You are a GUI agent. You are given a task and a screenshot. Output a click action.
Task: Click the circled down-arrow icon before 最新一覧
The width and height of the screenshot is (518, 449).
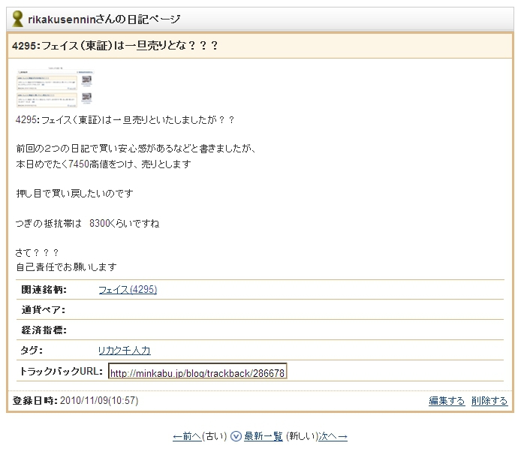[236, 436]
